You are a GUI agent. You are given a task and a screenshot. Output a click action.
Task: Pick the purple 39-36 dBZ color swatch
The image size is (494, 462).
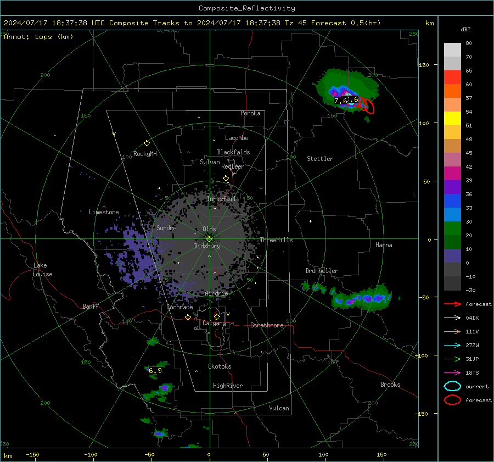[452, 187]
